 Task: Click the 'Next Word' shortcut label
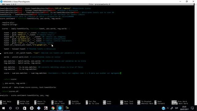click(183, 104)
